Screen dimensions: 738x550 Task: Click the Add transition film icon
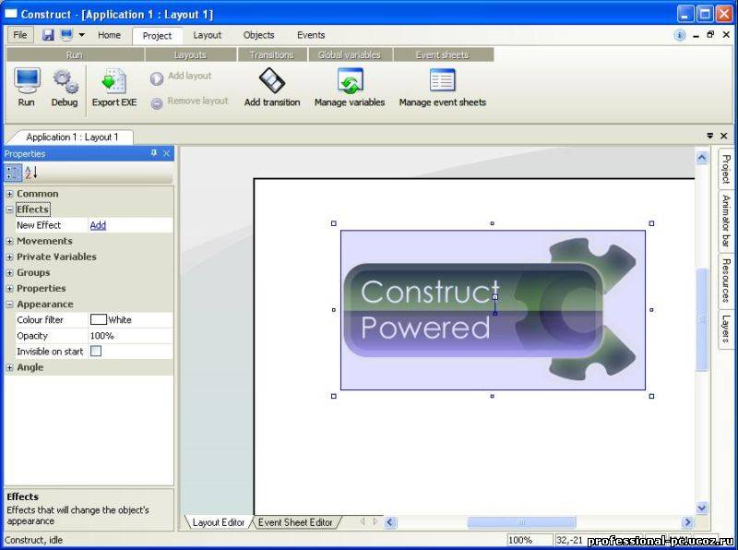tap(272, 80)
